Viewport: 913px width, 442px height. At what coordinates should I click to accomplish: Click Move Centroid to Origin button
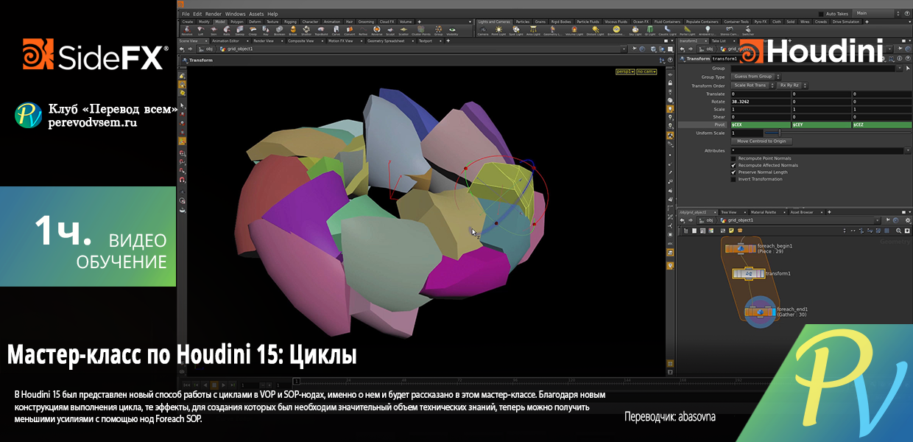click(762, 141)
